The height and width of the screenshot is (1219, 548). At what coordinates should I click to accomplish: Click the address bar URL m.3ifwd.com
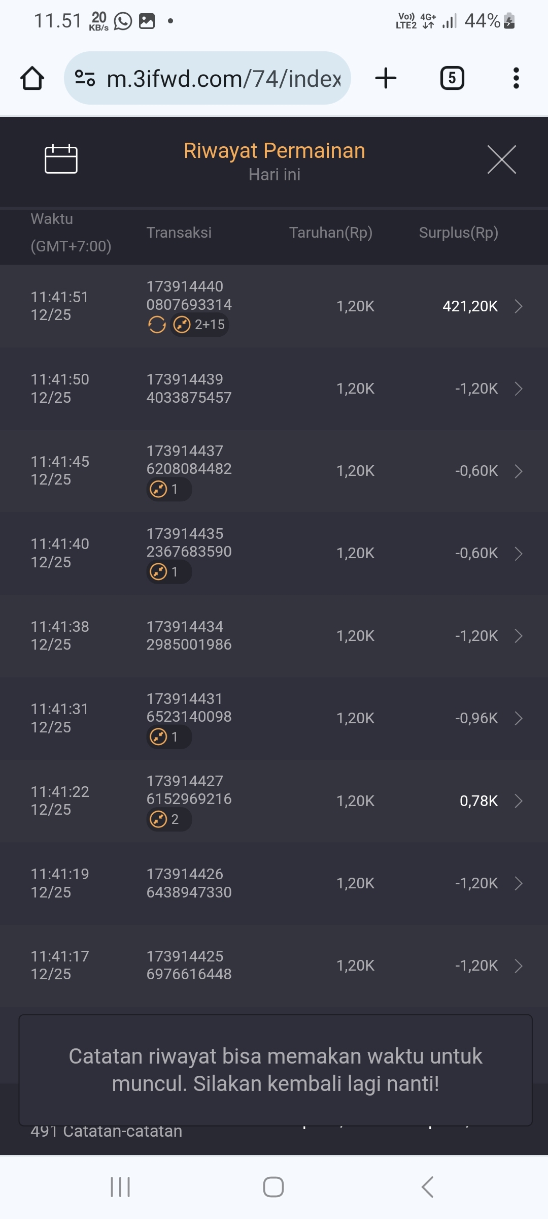tap(223, 79)
